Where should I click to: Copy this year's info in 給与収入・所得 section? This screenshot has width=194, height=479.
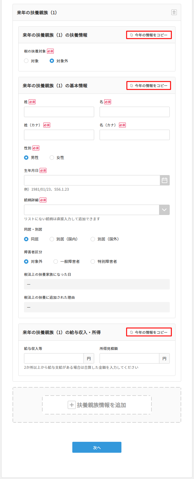coord(149,332)
